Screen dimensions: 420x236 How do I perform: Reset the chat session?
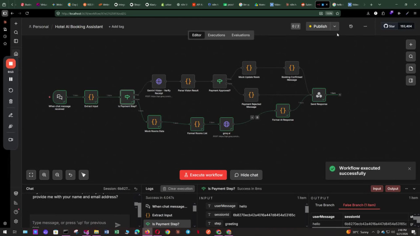[x=136, y=189]
